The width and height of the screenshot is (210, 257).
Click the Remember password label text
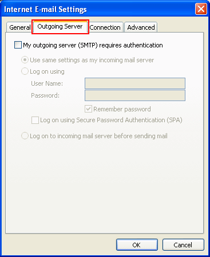(x=122, y=109)
